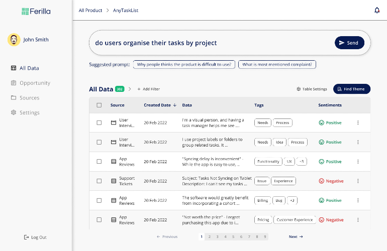The height and width of the screenshot is (251, 387).
Task: Go to pagination page 9
Action: 265,237
